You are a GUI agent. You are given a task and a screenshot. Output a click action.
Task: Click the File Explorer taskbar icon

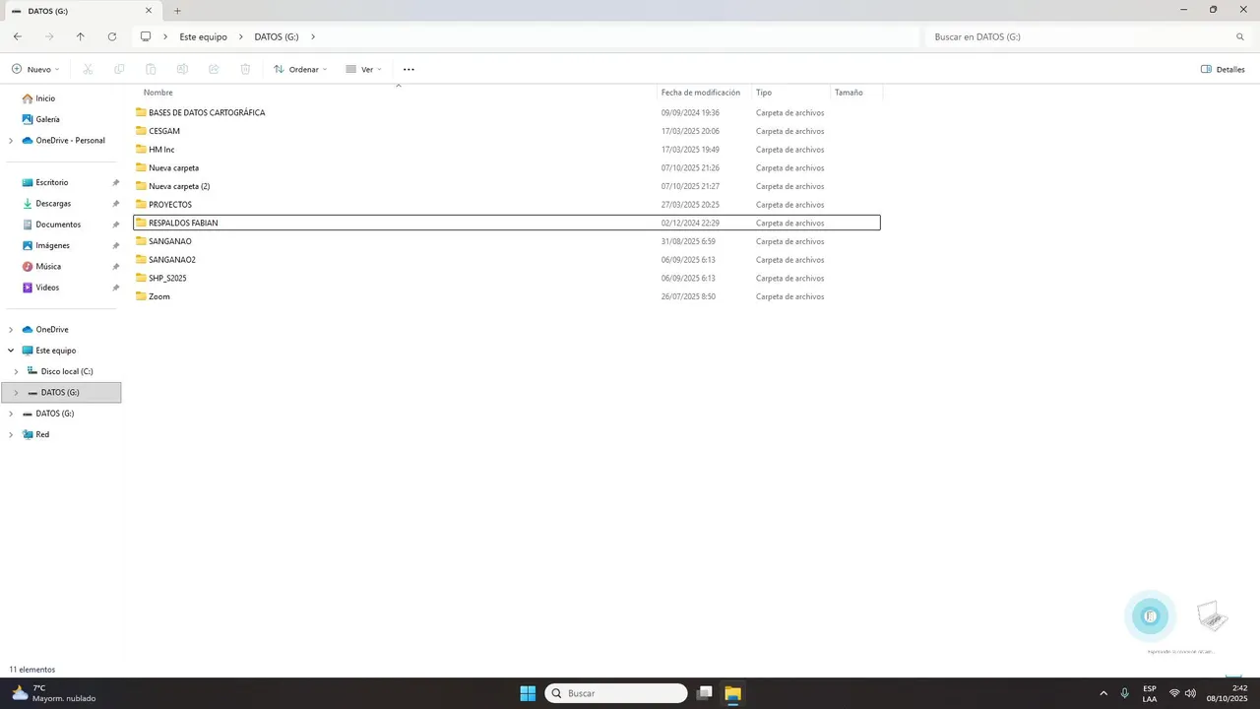(x=732, y=693)
